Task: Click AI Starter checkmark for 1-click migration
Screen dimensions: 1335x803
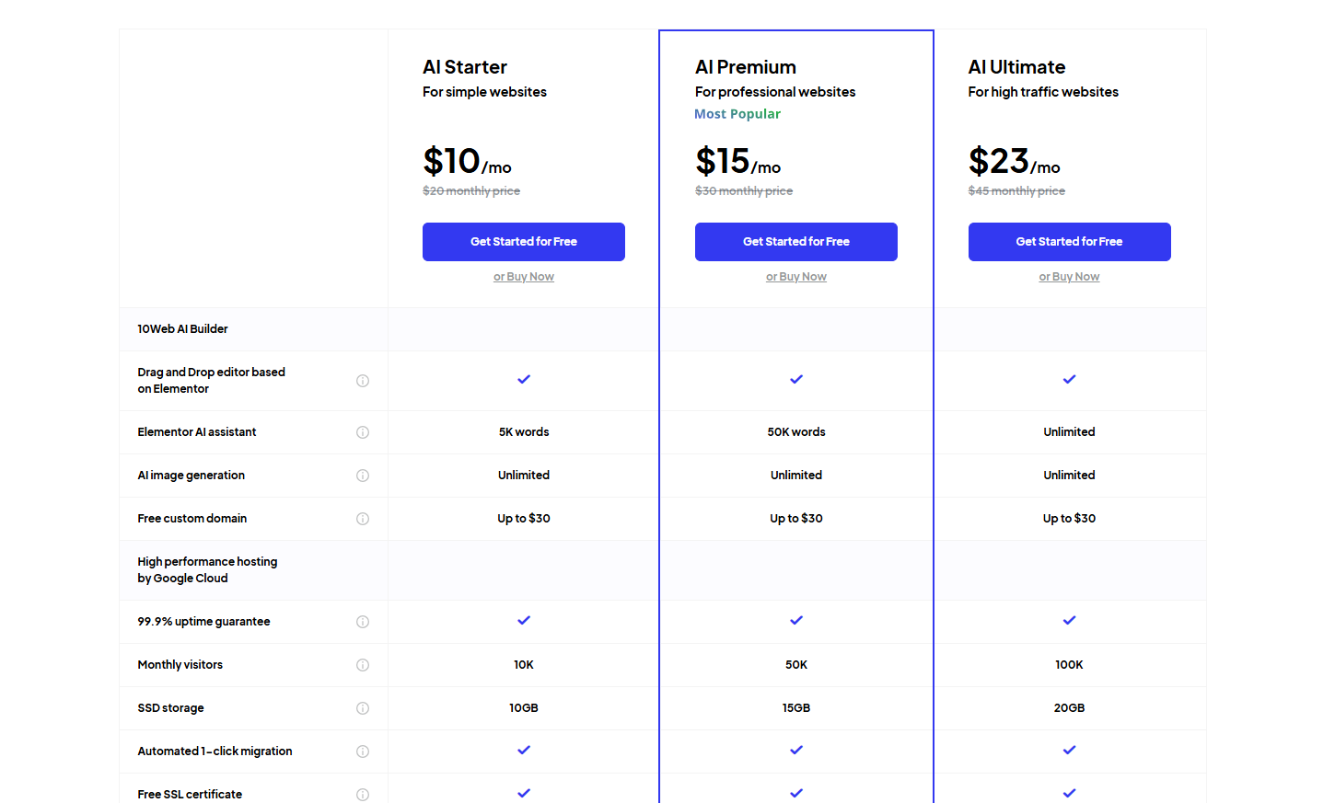Action: 524,750
